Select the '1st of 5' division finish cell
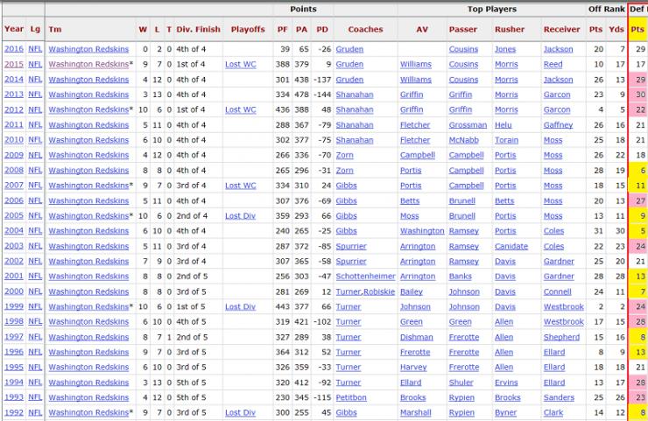 (x=191, y=307)
